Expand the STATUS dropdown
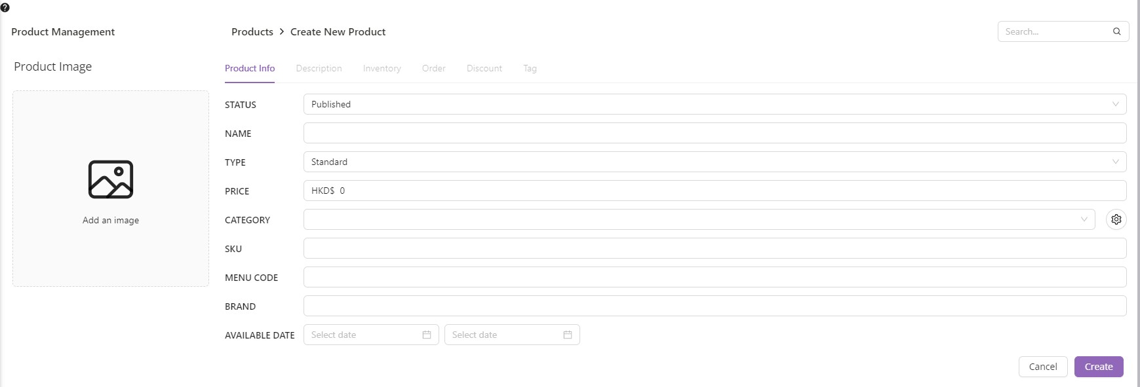Screen dimensions: 1140x387 pyautogui.click(x=715, y=104)
